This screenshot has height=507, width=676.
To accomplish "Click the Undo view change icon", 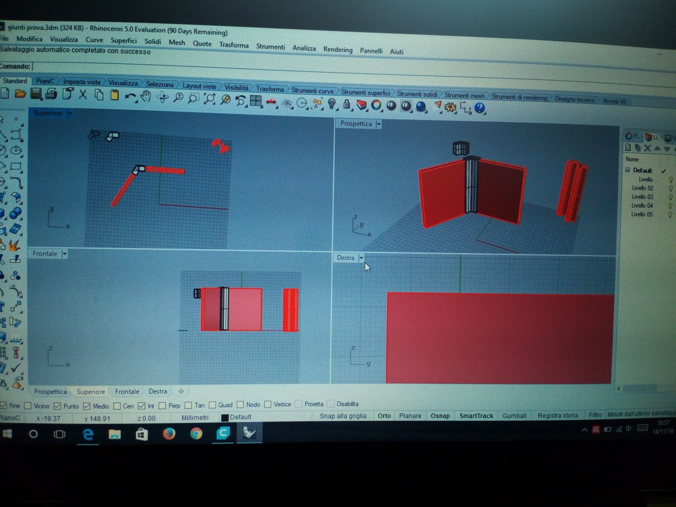I will [241, 100].
